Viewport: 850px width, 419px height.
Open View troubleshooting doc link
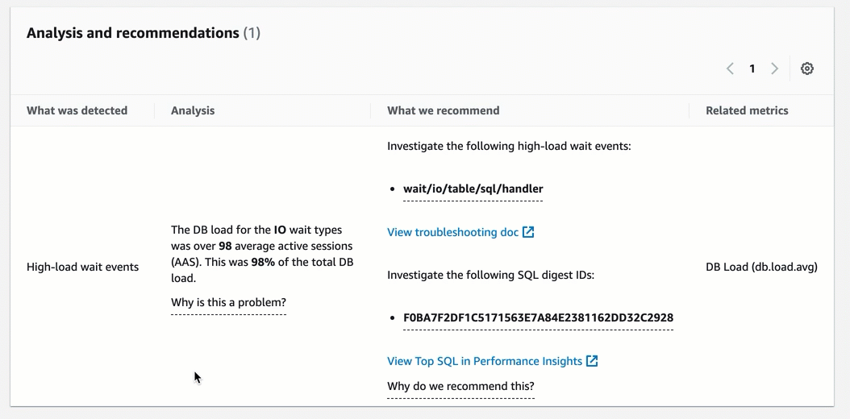coord(452,232)
